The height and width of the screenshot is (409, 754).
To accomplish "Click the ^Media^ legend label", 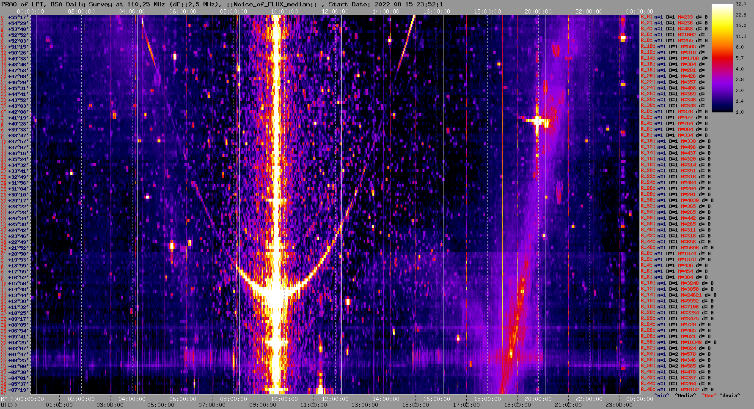I will 685,395.
